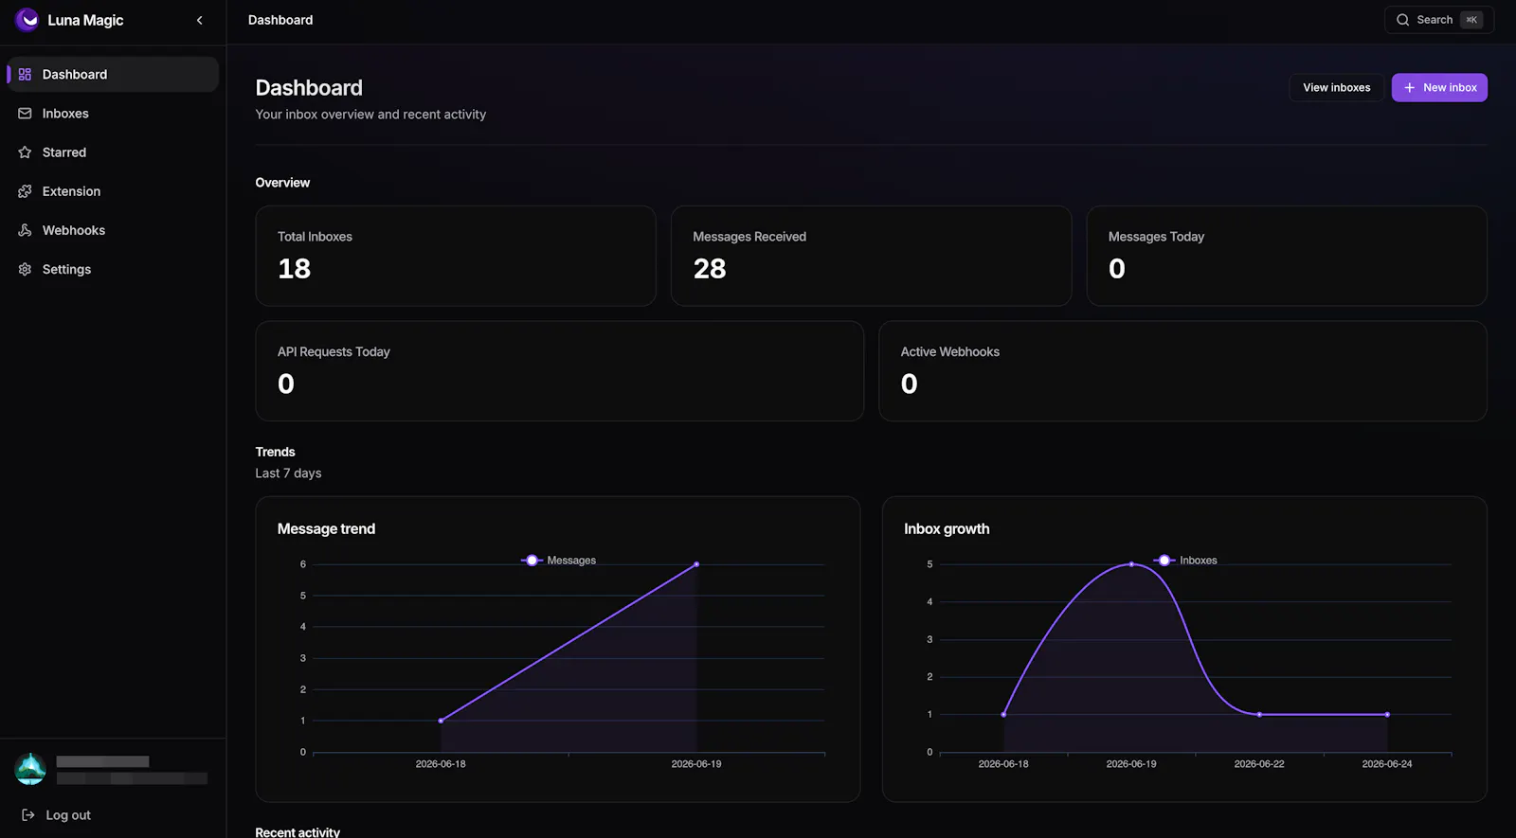Image resolution: width=1516 pixels, height=838 pixels.
Task: Open the Inboxes menu item
Action: point(113,114)
